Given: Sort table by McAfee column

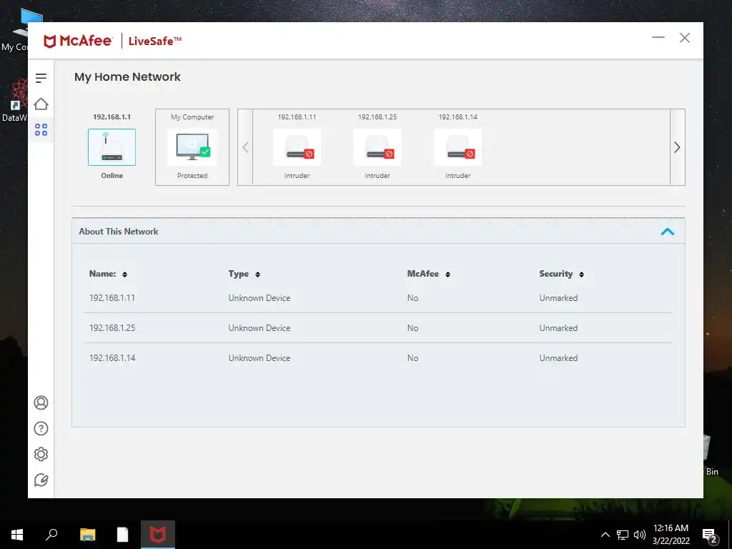Looking at the screenshot, I should click(447, 274).
